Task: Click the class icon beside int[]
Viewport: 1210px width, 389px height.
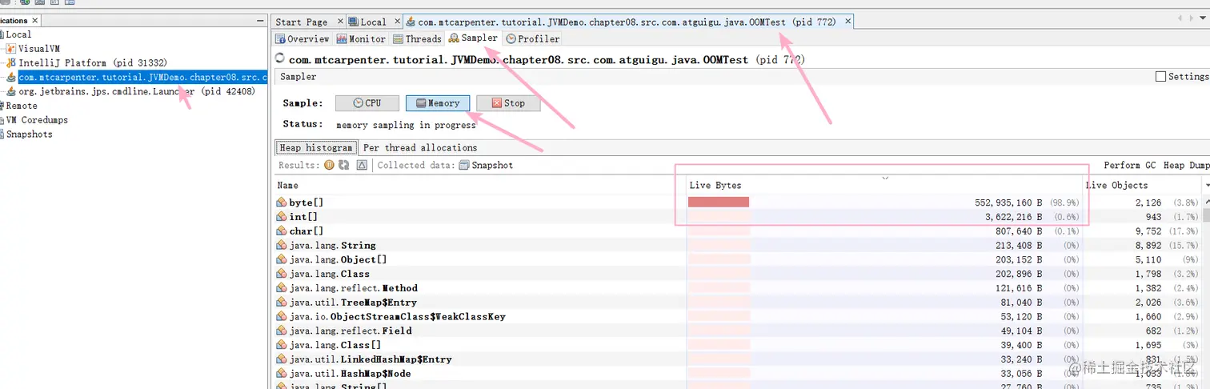Action: 281,217
